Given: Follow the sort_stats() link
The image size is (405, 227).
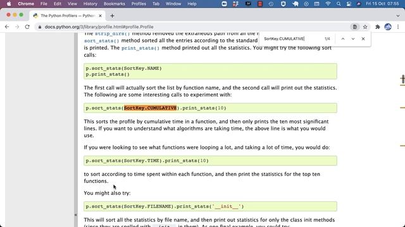Looking at the screenshot, I should coord(101,40).
